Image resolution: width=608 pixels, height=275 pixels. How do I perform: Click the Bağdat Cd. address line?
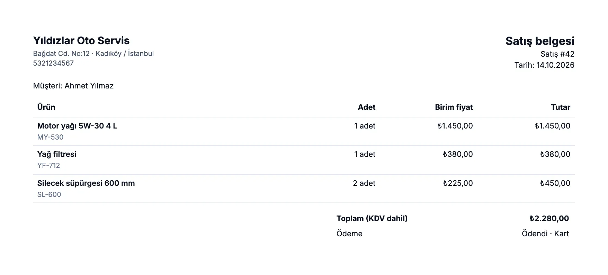[93, 54]
